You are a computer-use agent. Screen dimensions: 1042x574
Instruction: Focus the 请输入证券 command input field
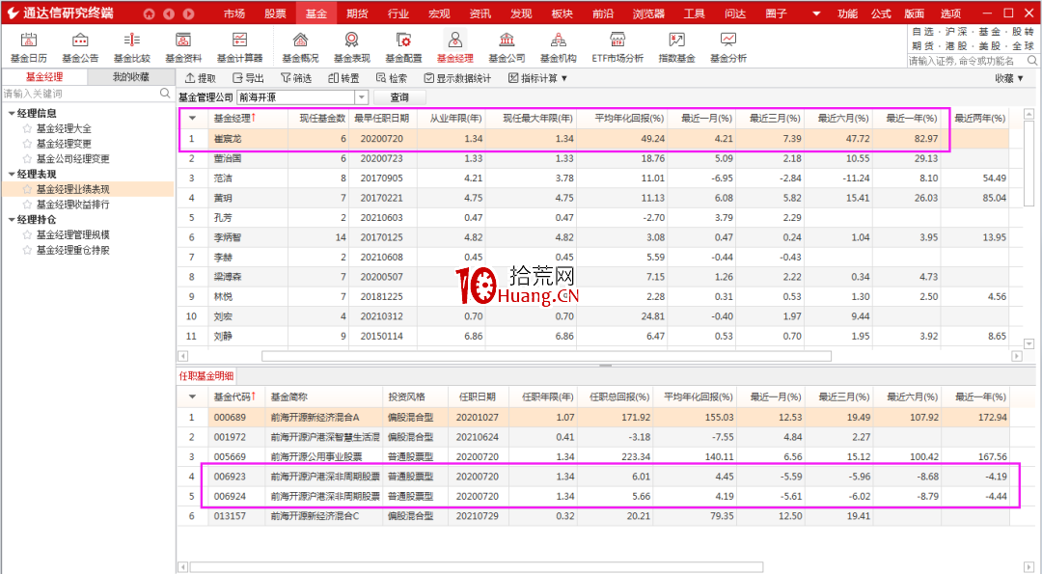[967, 61]
